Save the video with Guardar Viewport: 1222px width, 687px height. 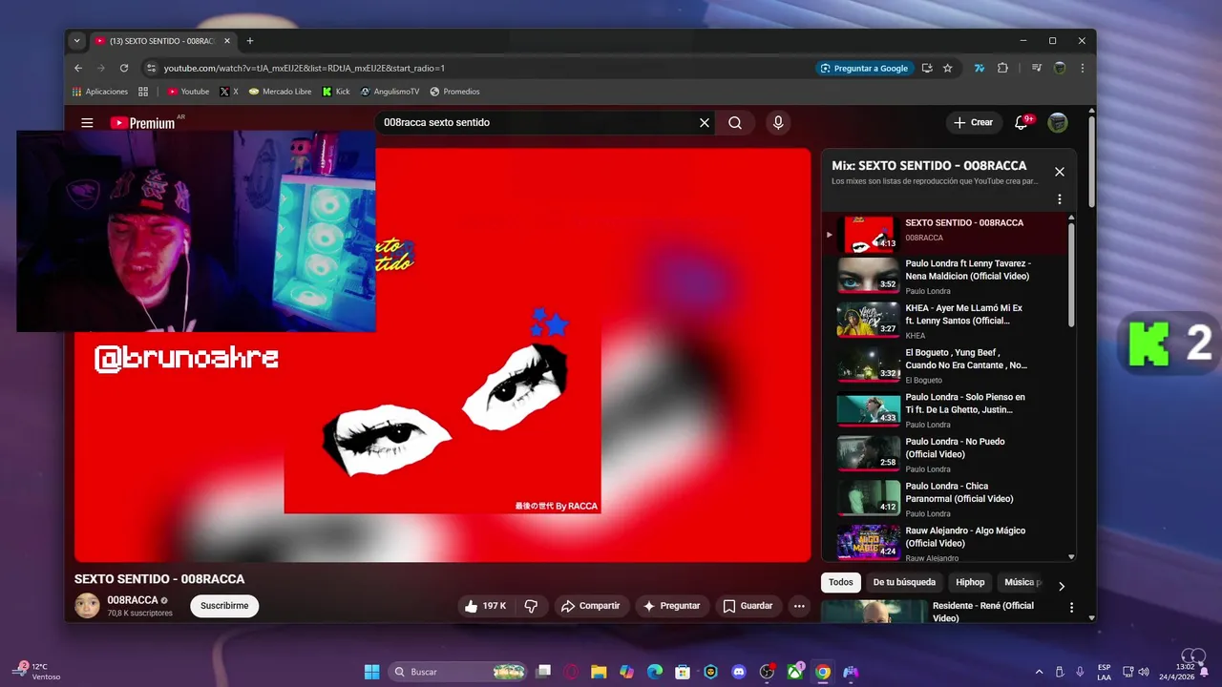point(748,606)
